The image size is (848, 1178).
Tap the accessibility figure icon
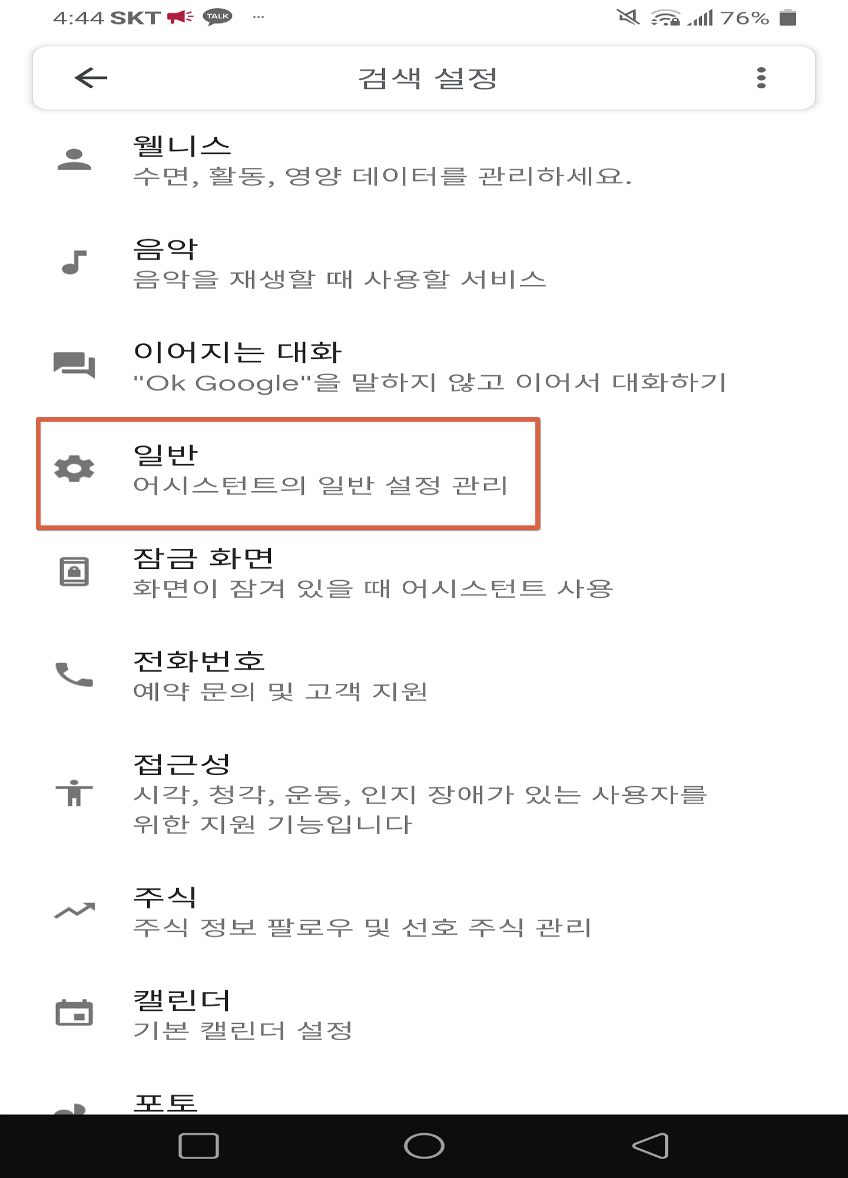click(x=74, y=792)
